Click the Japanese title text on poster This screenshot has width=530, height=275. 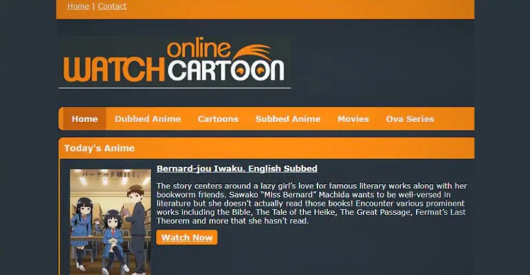[111, 175]
